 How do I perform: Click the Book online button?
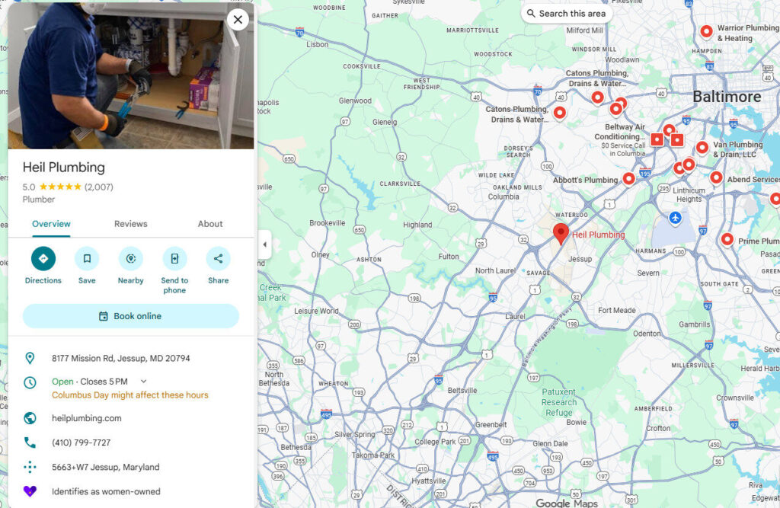pyautogui.click(x=131, y=316)
